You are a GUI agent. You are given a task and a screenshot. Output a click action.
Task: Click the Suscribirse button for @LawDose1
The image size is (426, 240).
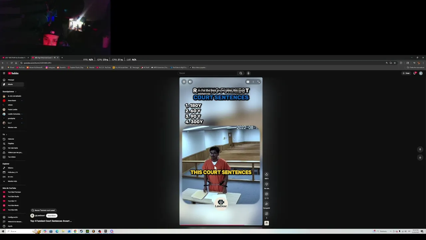tap(52, 216)
